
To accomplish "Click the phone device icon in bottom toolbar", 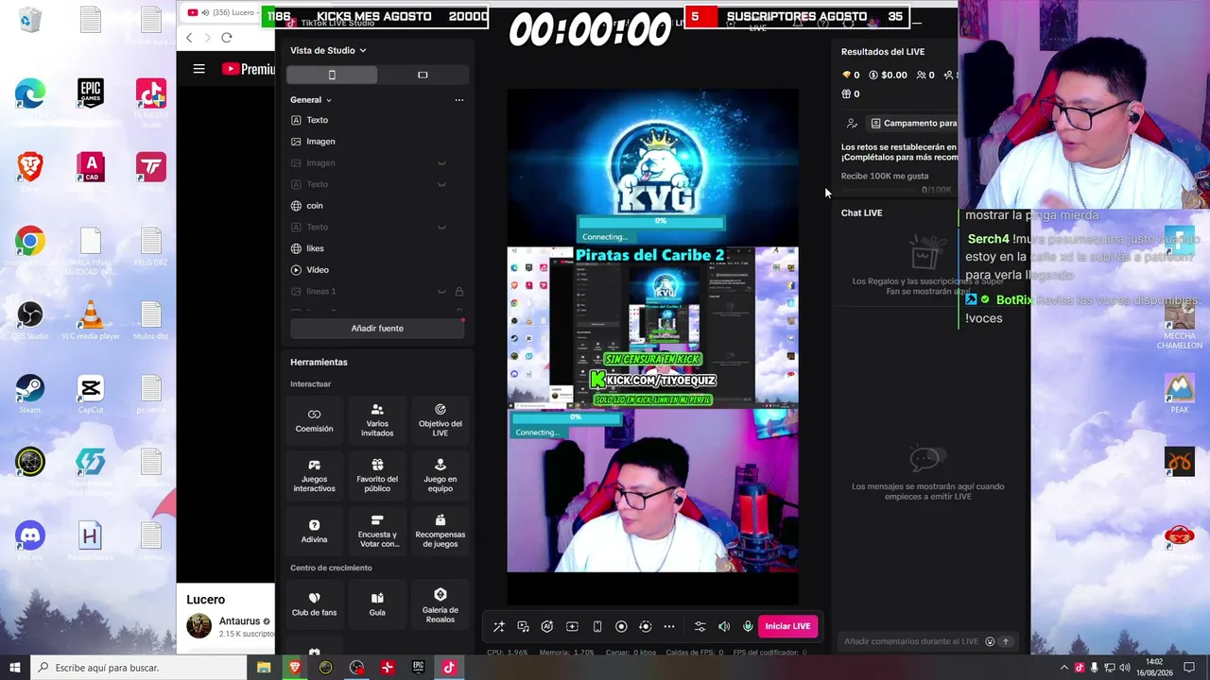I will tap(596, 626).
